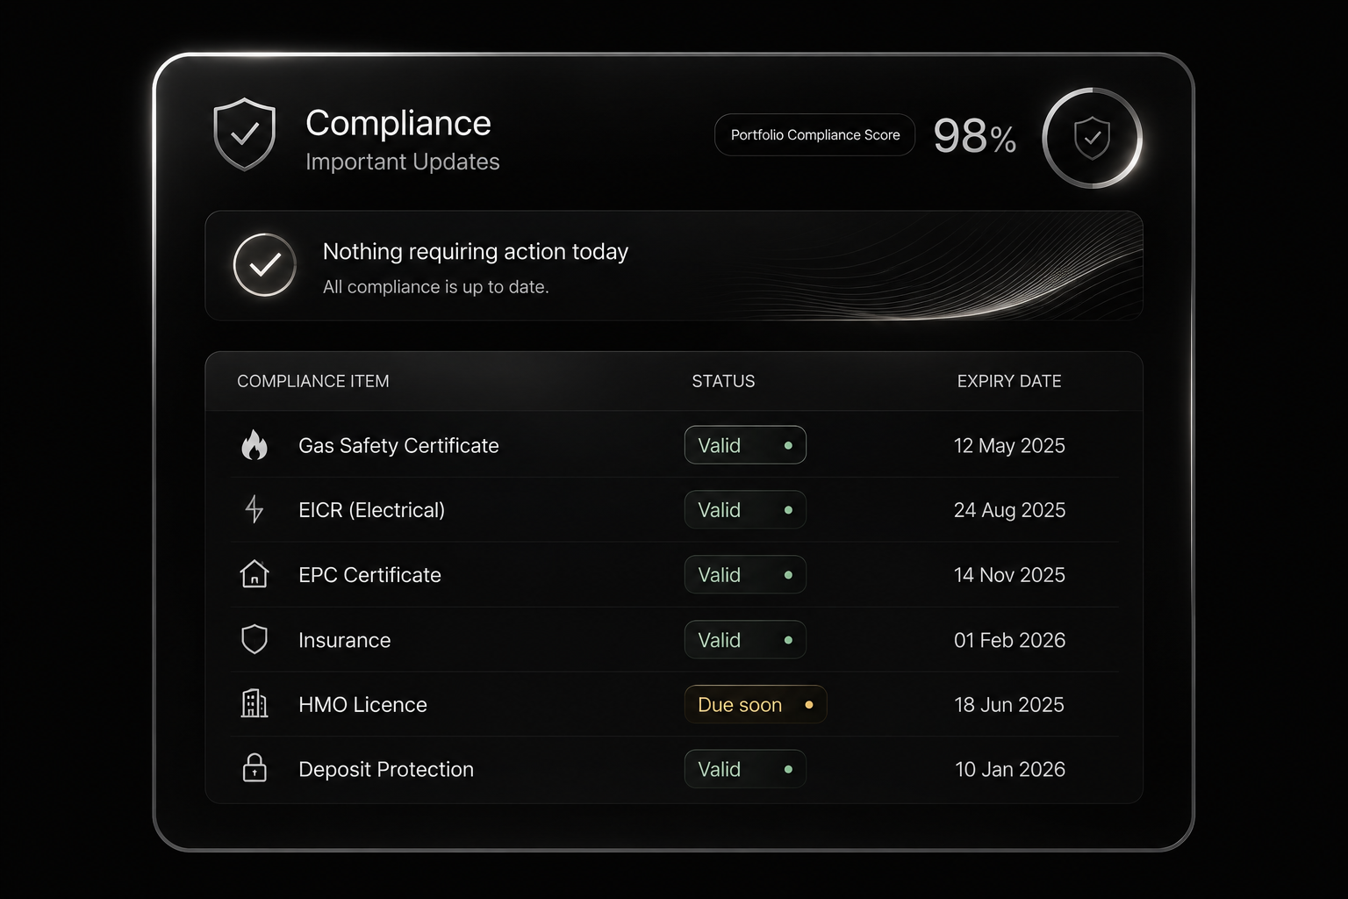Click the Valid badge for Deposit Protection
Viewport: 1348px width, 899px height.
[745, 769]
